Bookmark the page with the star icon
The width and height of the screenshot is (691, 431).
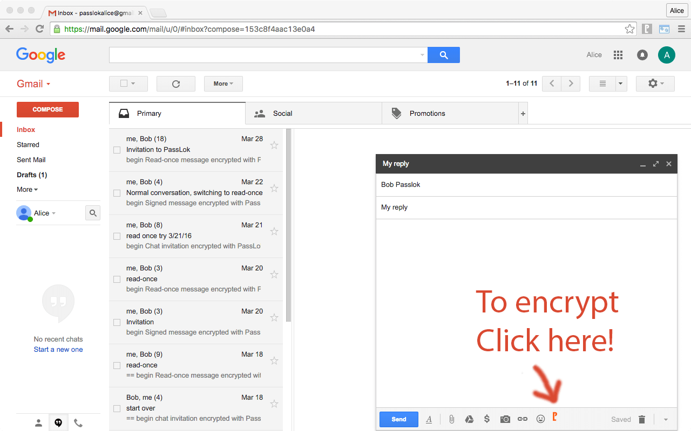click(629, 29)
